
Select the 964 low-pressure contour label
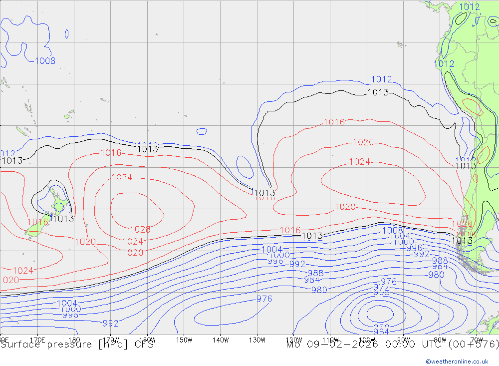381,332
